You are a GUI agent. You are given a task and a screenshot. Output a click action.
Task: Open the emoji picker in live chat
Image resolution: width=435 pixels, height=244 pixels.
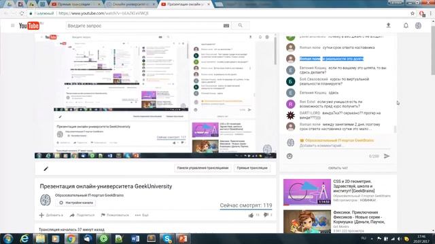click(x=290, y=157)
